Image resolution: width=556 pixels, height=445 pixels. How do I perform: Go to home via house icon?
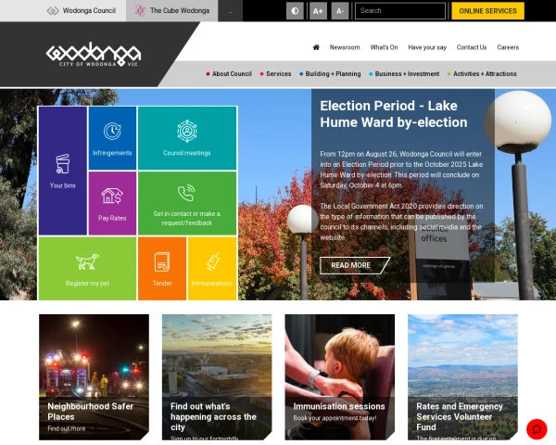316,47
